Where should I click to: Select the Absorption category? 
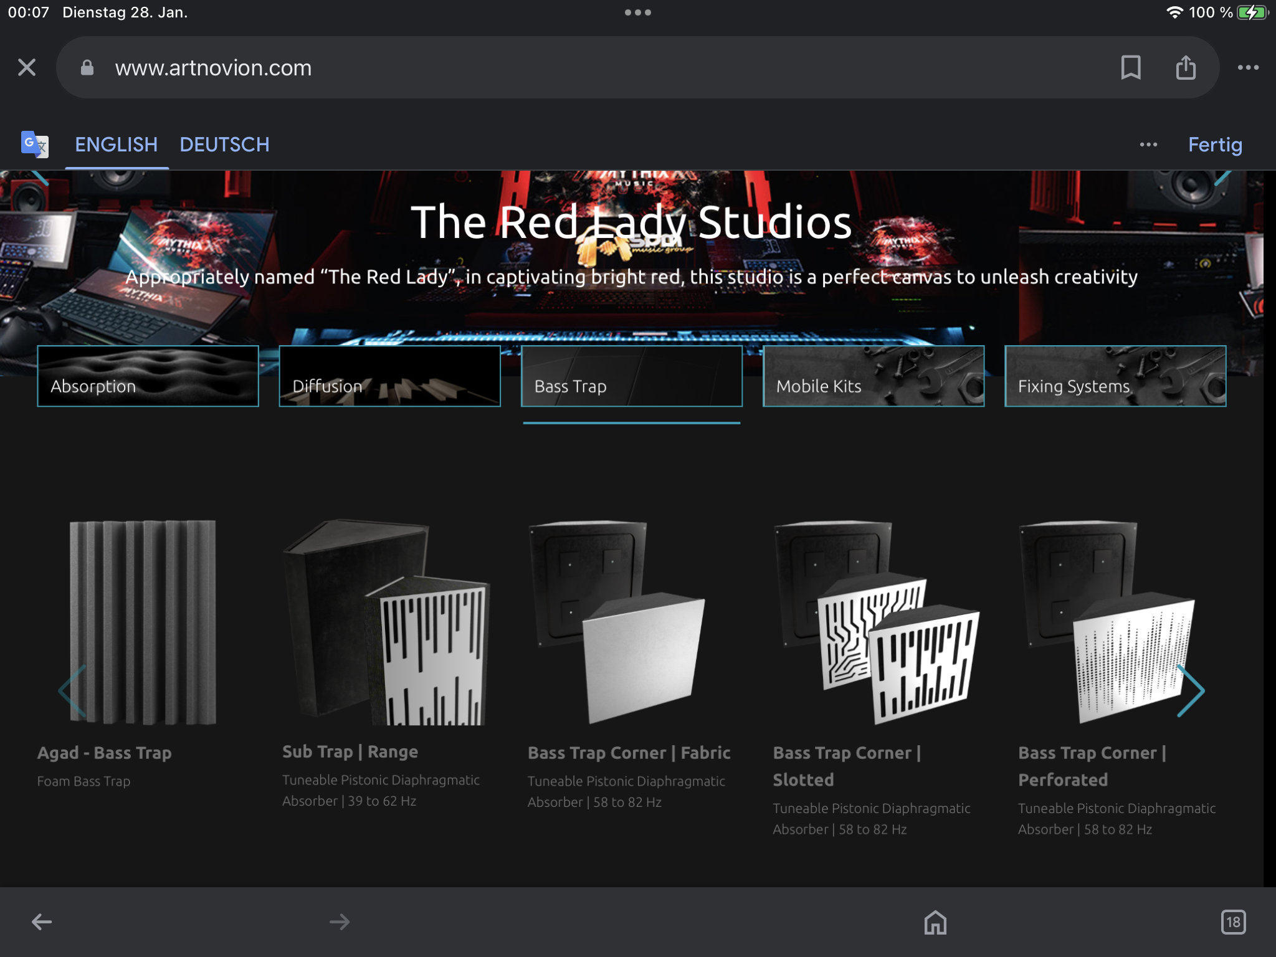148,376
